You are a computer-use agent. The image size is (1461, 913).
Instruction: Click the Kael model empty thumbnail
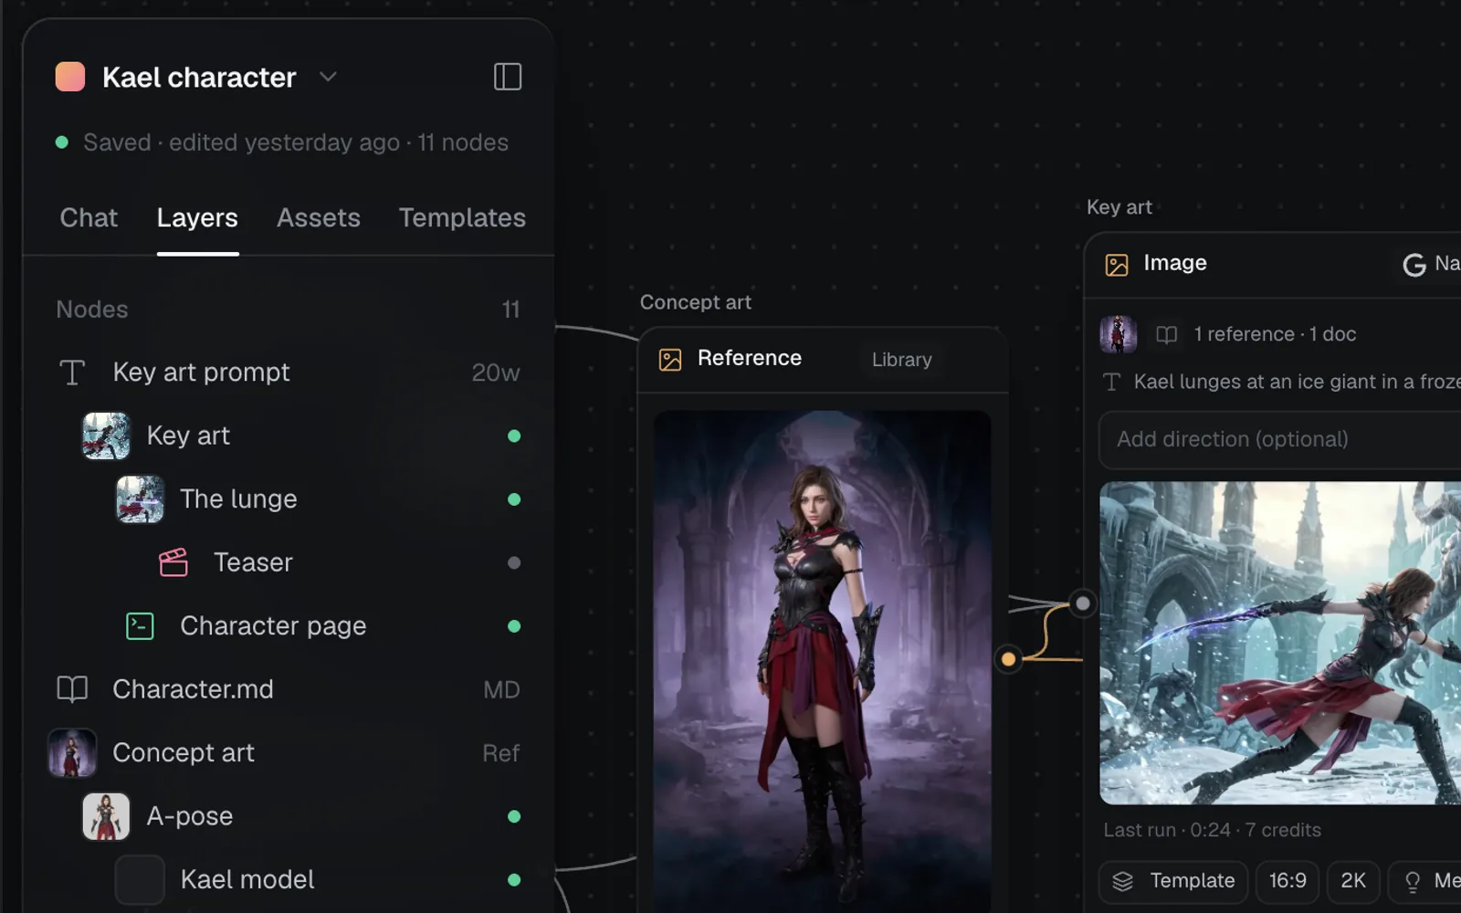tap(140, 879)
